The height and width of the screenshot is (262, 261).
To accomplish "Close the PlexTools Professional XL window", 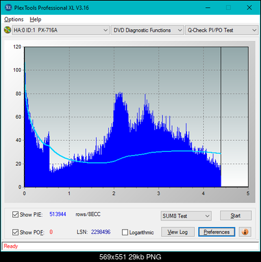I will click(249, 8).
